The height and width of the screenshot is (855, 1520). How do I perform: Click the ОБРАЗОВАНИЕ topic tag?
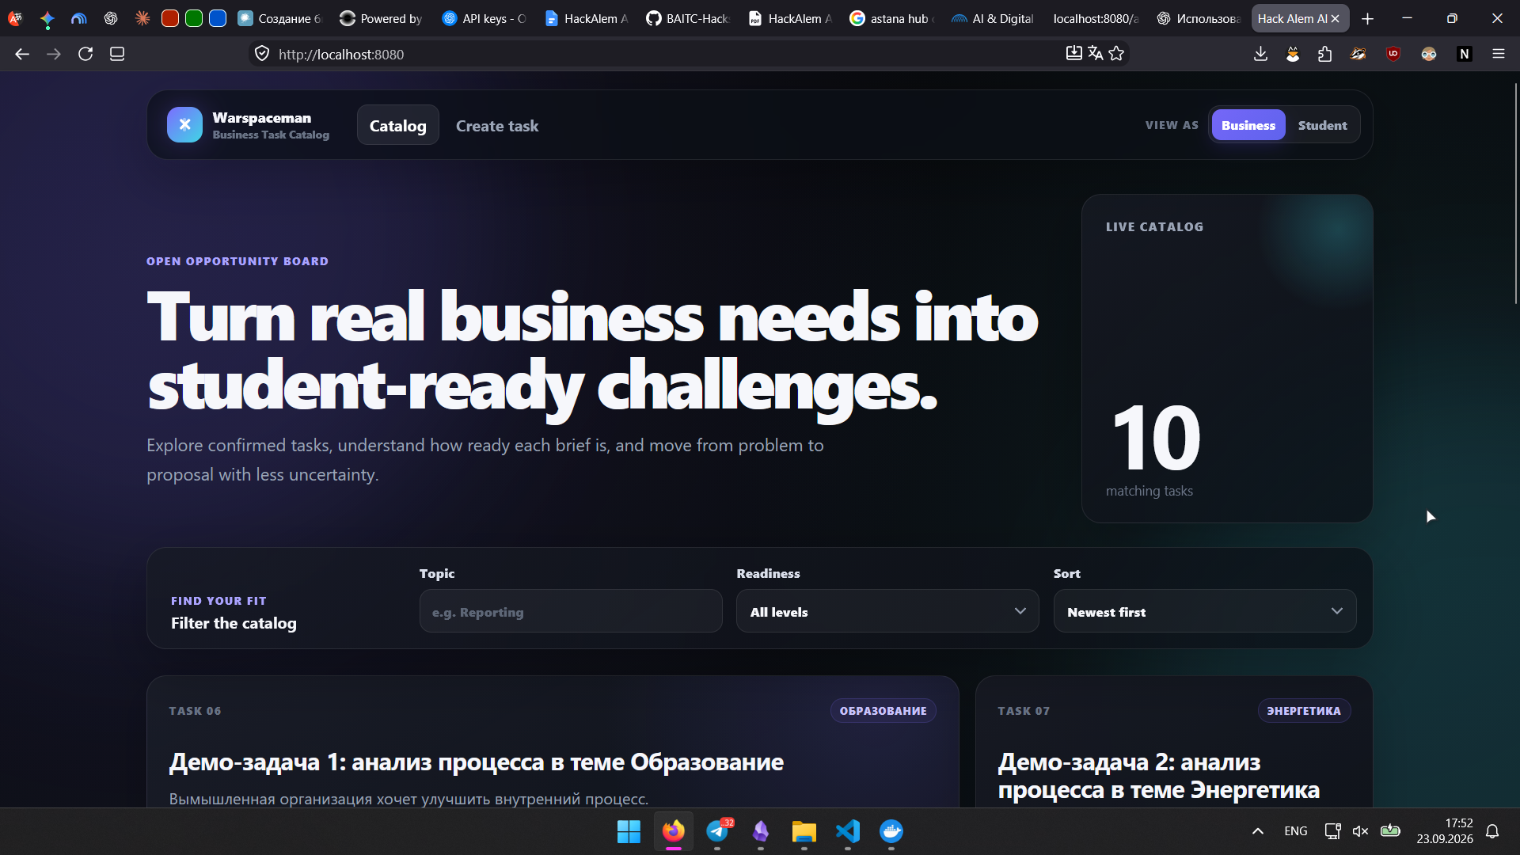coord(883,711)
